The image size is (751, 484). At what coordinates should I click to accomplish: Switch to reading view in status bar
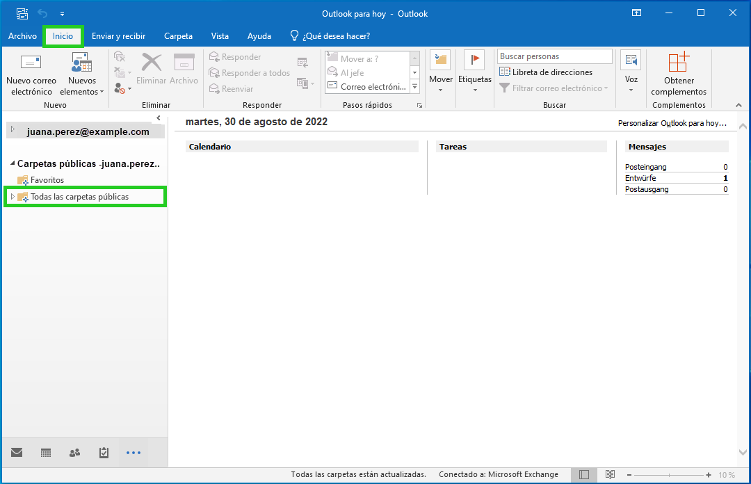pos(609,475)
